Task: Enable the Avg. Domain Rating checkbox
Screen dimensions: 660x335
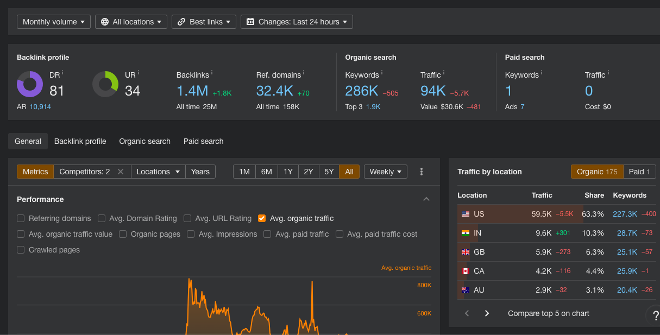Action: click(x=102, y=218)
